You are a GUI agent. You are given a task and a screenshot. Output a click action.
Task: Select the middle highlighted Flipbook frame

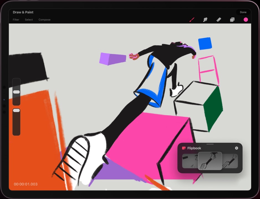click(x=210, y=161)
